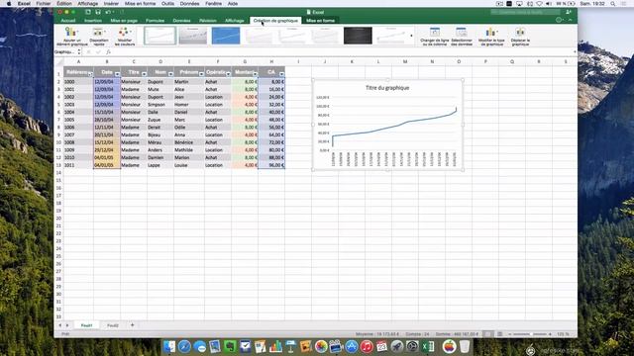Open the Opération column filter dropdown
This screenshot has height=356, width=634.
click(228, 74)
